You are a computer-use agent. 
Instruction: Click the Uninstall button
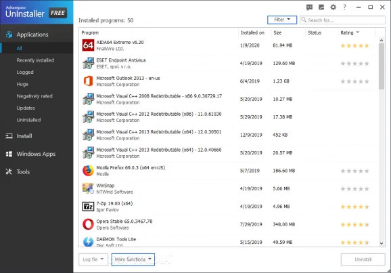point(363,259)
